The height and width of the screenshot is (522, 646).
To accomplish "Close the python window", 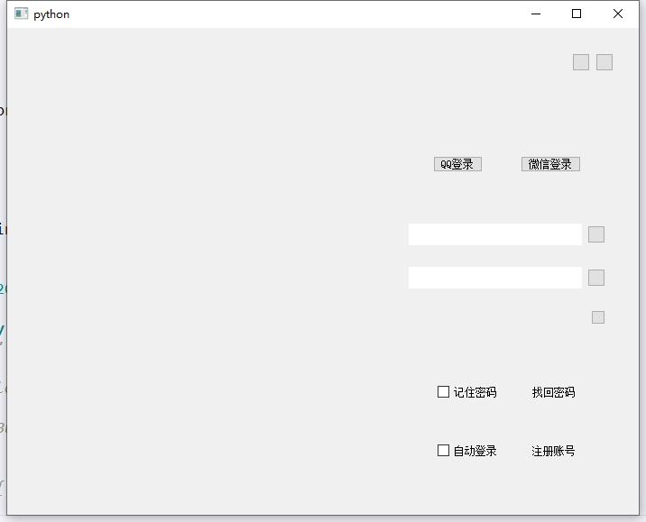I will tap(618, 14).
